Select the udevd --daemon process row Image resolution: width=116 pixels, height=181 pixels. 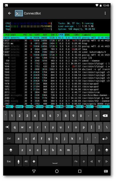(x=56, y=61)
